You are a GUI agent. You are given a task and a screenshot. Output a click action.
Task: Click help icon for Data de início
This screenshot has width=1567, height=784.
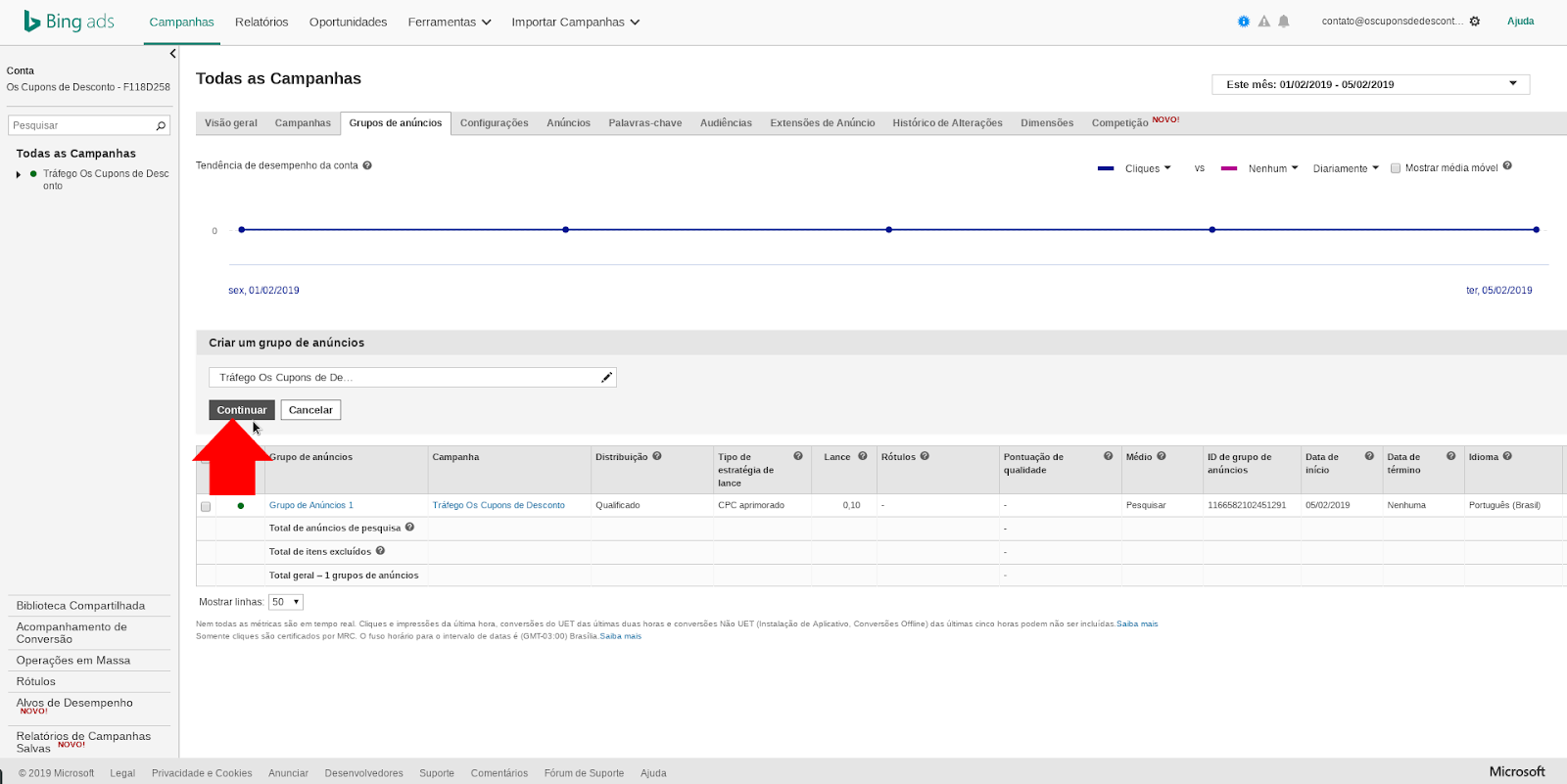(1369, 456)
